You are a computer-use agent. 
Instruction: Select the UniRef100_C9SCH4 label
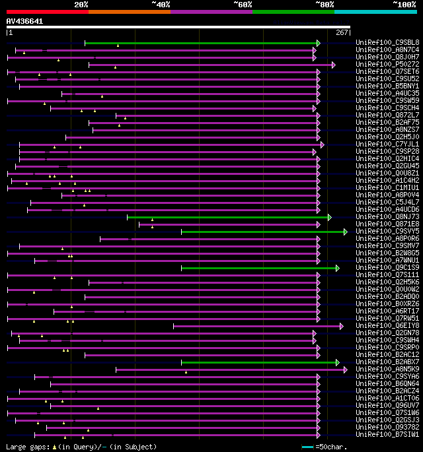coord(387,108)
